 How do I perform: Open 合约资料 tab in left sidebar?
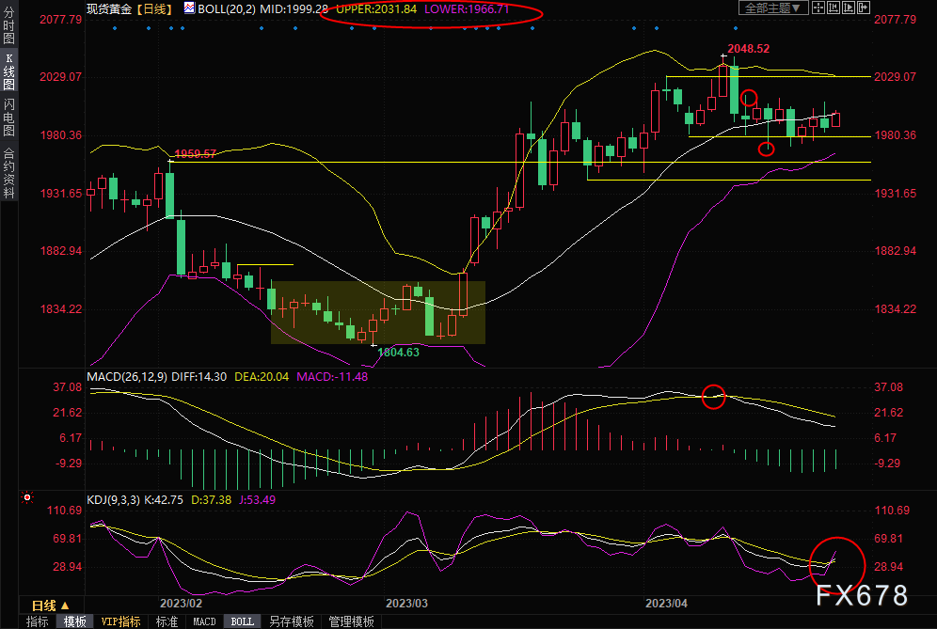point(8,172)
